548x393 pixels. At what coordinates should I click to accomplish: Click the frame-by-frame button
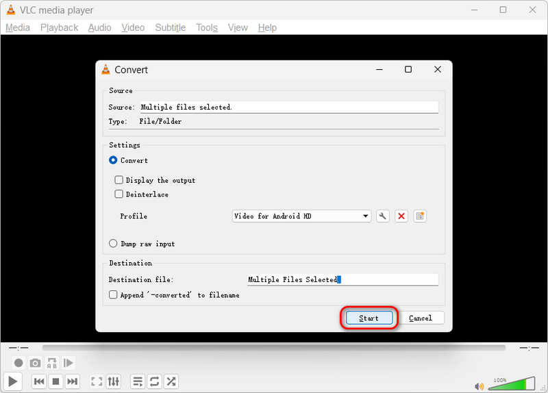tap(68, 363)
